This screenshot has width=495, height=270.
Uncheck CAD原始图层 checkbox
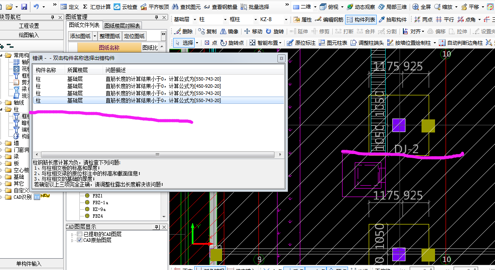pos(80,240)
